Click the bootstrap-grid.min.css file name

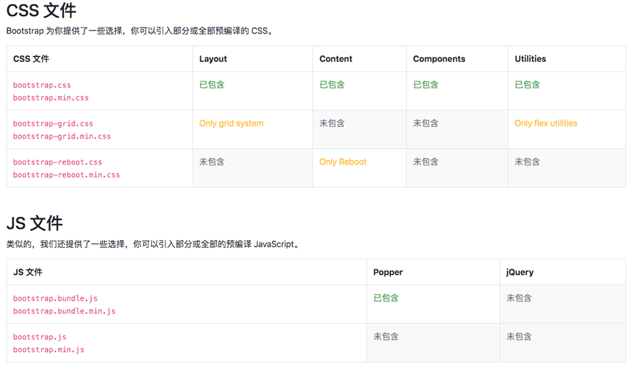(x=62, y=137)
